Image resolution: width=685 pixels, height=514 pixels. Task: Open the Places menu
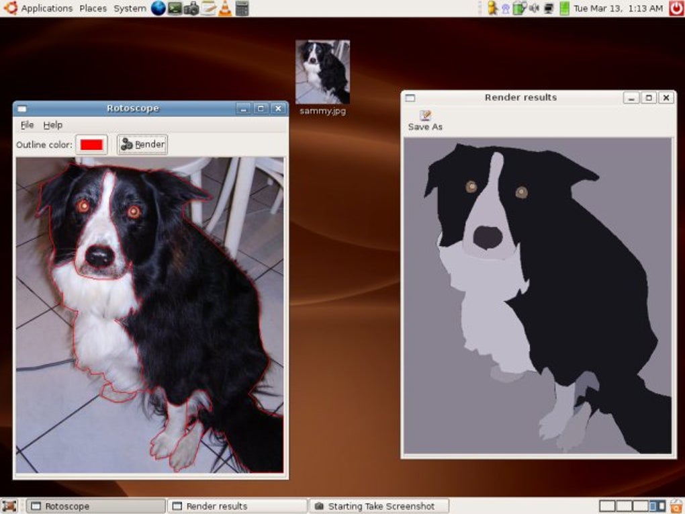coord(93,8)
